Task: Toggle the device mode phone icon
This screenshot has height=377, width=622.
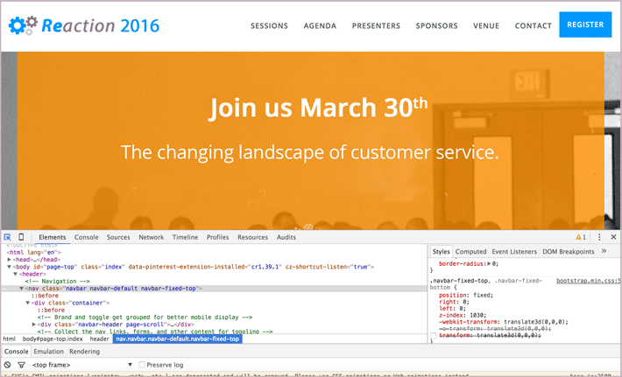Action: [21, 237]
